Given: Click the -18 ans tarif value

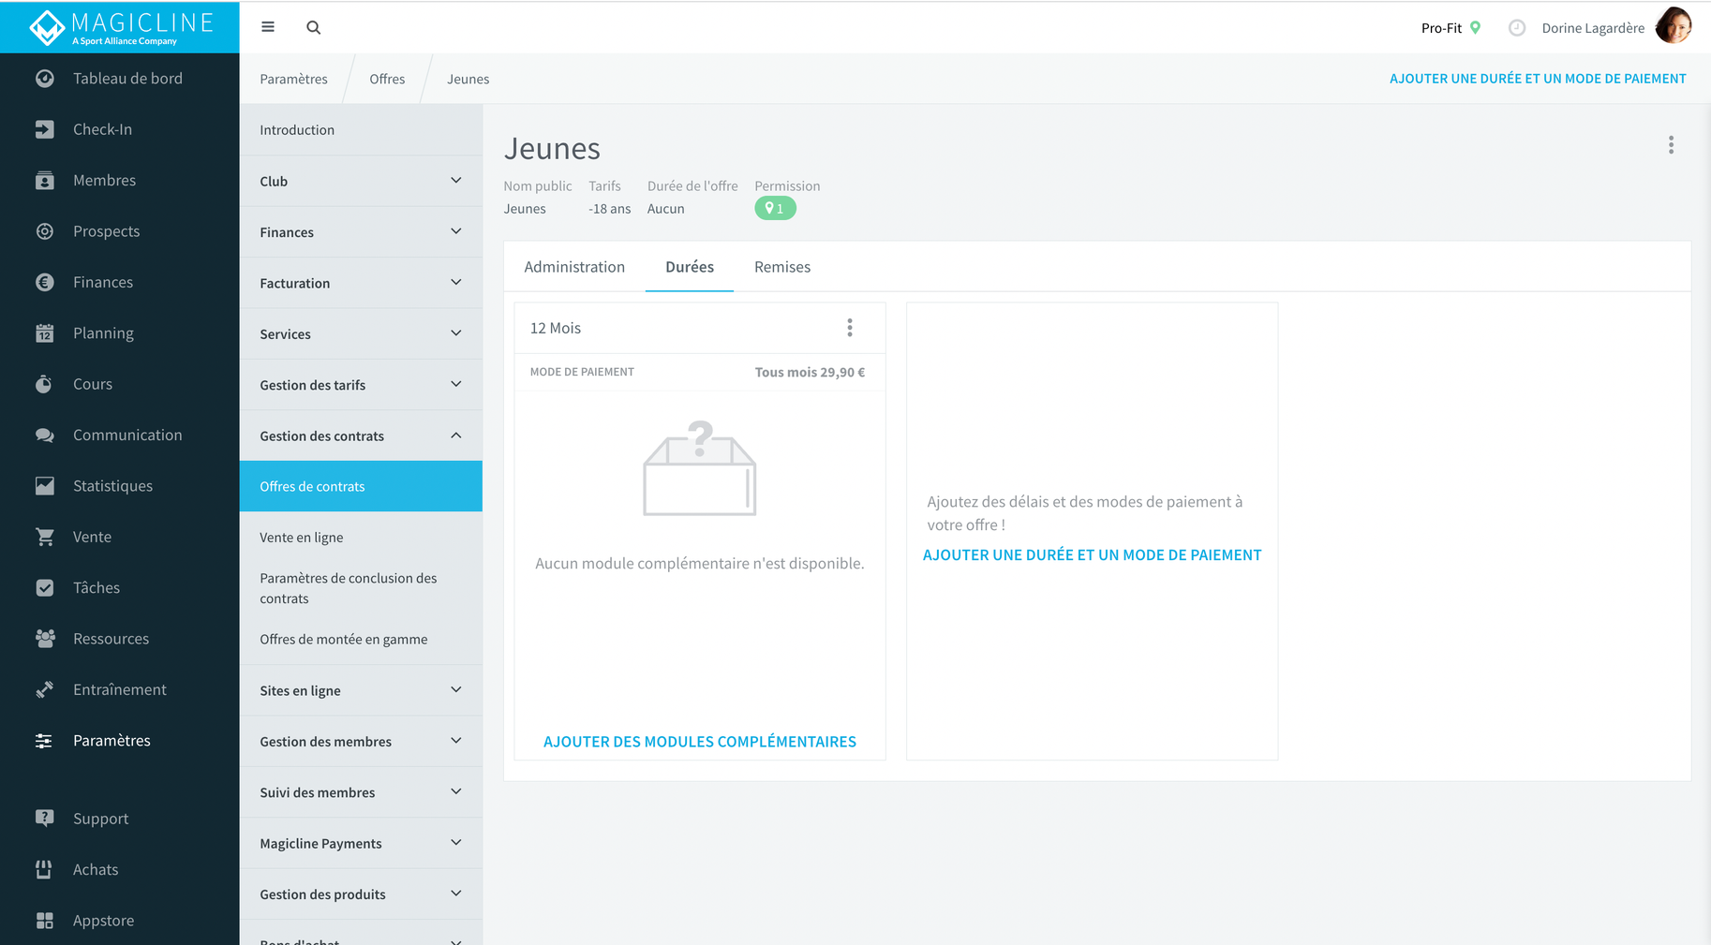Looking at the screenshot, I should pyautogui.click(x=609, y=209).
